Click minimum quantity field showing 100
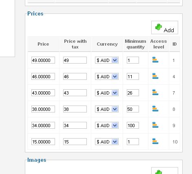Screen dimensions: 192x174 133,126
